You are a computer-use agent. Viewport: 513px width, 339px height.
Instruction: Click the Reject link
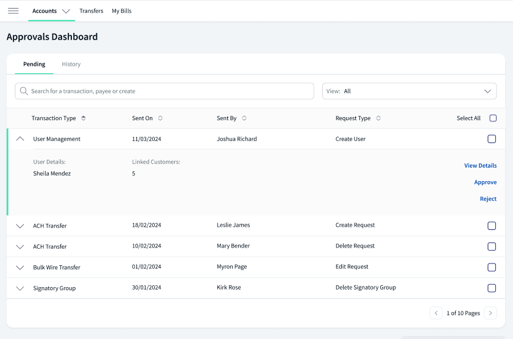488,199
